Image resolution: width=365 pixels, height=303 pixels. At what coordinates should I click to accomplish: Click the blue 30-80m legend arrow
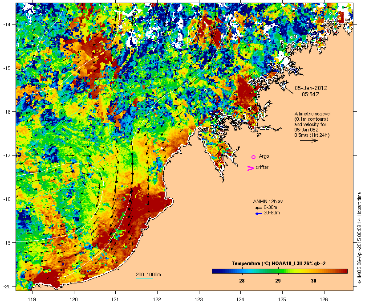tap(258, 213)
